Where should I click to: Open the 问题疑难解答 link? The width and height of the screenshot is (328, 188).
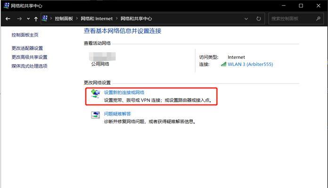point(117,114)
